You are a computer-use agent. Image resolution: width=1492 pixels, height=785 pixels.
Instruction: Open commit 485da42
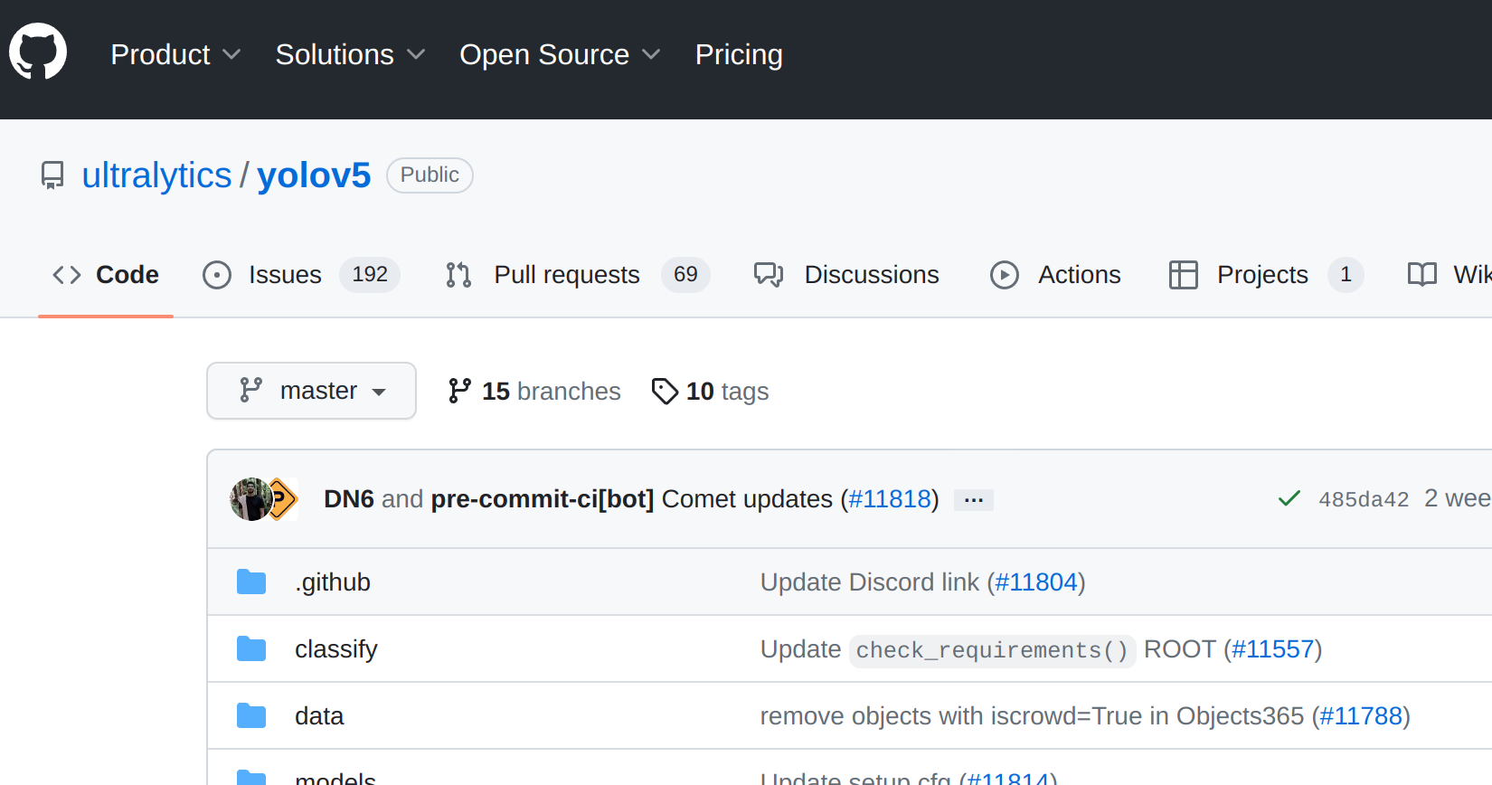point(1364,499)
